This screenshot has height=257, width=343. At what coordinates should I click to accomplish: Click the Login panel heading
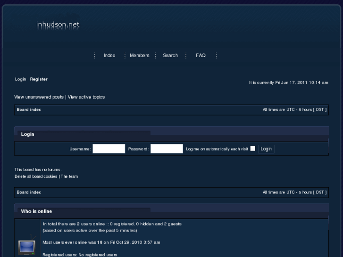click(x=27, y=134)
